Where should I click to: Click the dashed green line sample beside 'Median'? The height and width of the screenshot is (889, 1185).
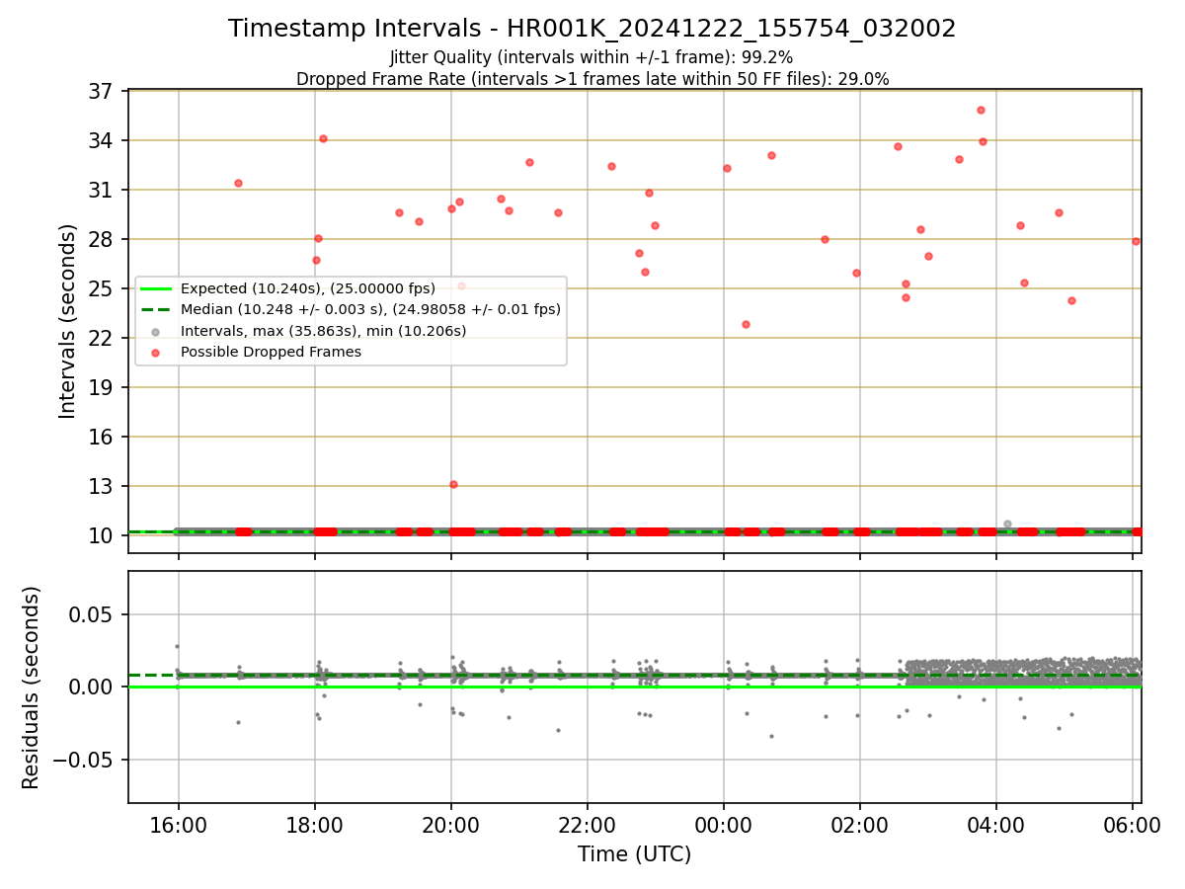pos(156,309)
